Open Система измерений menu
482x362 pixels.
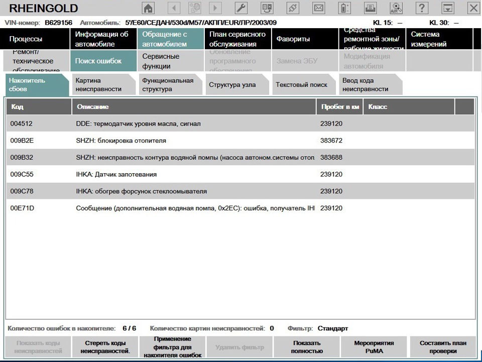[x=439, y=39]
